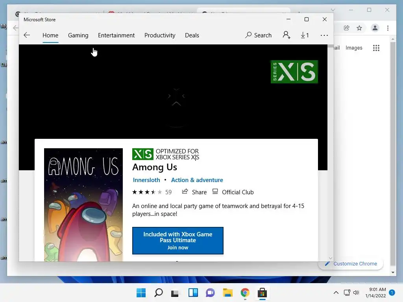Click Customize Chrome button
This screenshot has width=403, height=302.
coord(351,264)
